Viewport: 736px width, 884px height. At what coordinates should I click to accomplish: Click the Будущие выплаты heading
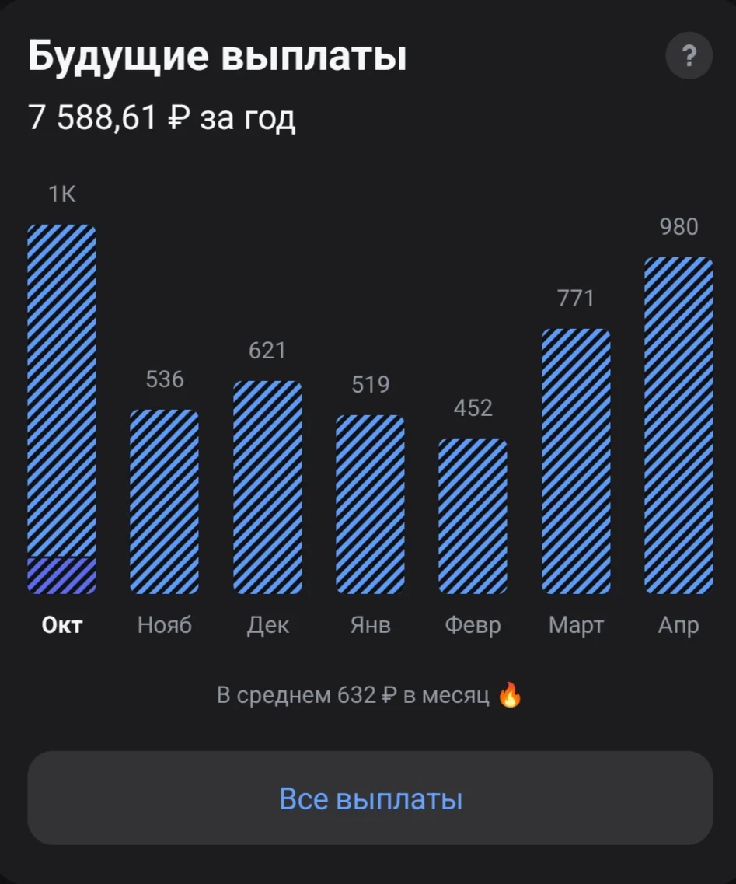(217, 56)
